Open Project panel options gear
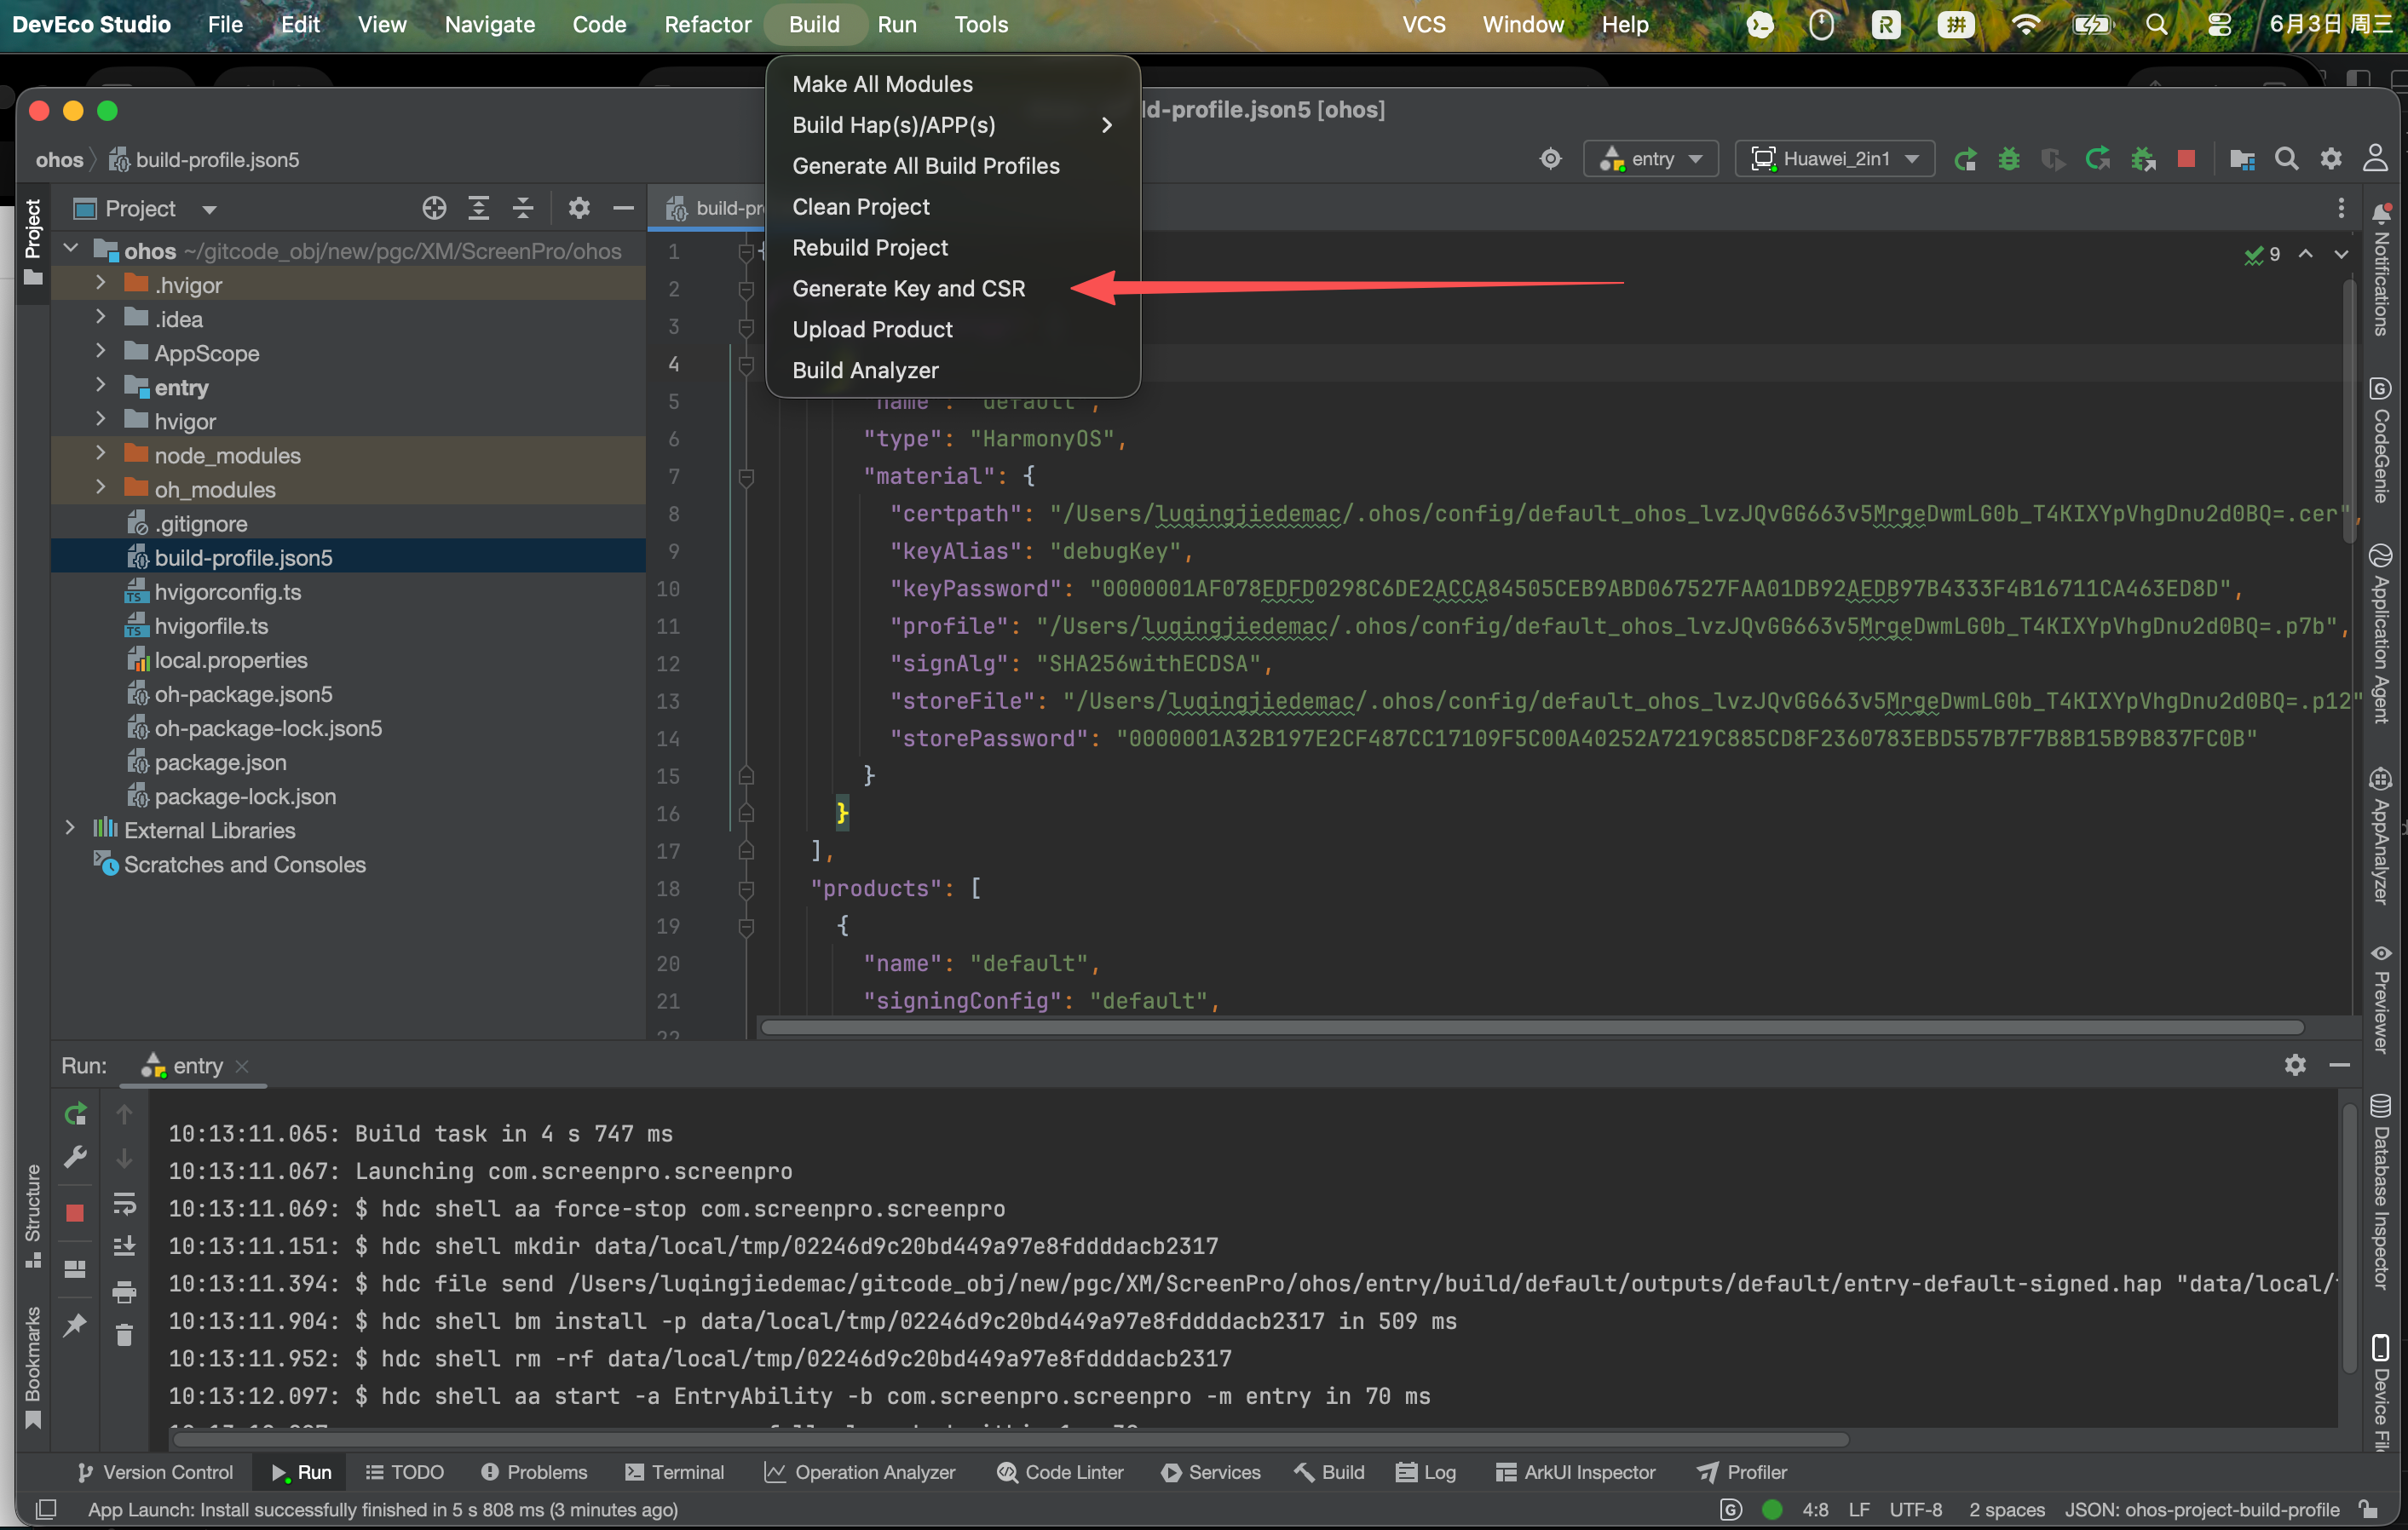The width and height of the screenshot is (2408, 1530). click(x=579, y=208)
